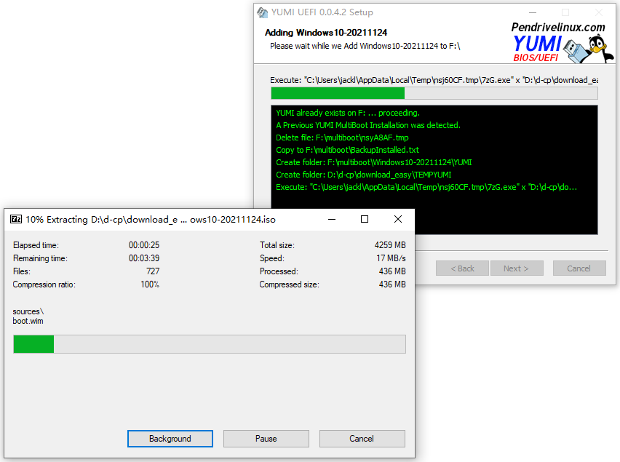Click the 'Adding Windows10-20211124' heading

326,33
